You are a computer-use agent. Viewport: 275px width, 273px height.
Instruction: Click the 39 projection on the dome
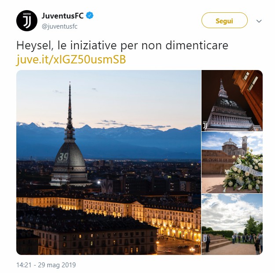[63, 156]
